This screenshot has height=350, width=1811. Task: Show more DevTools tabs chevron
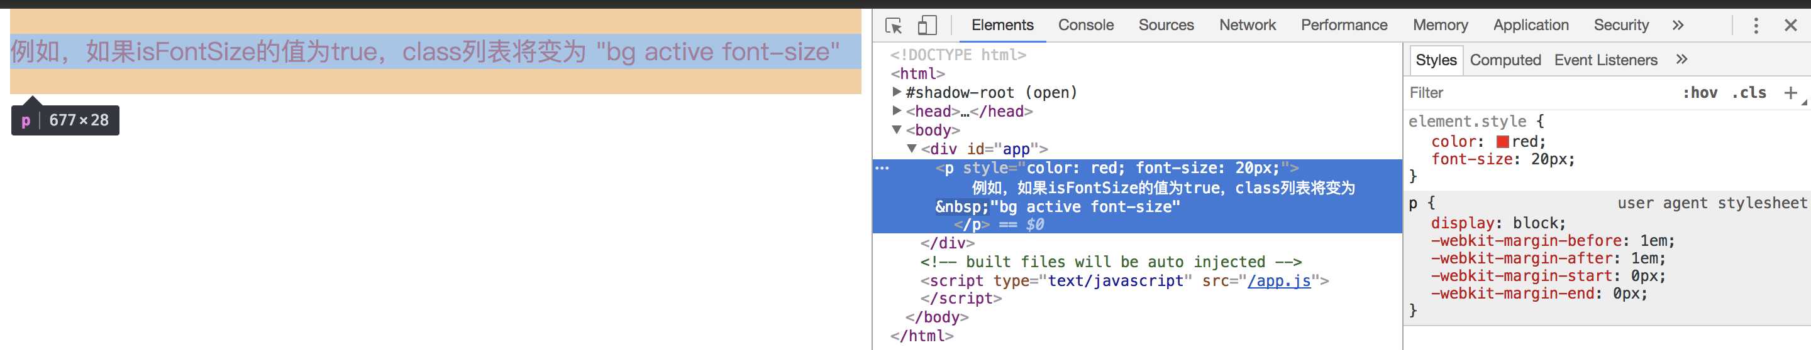(1678, 25)
